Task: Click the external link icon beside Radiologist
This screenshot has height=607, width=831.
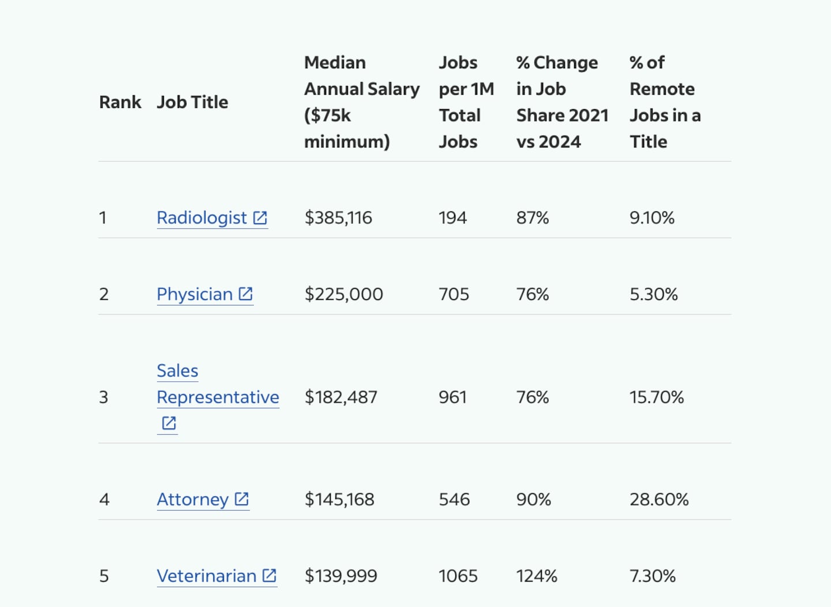Action: click(x=260, y=218)
